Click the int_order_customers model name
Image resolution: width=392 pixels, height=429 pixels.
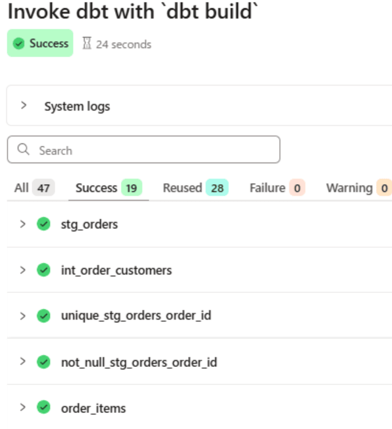click(x=116, y=270)
